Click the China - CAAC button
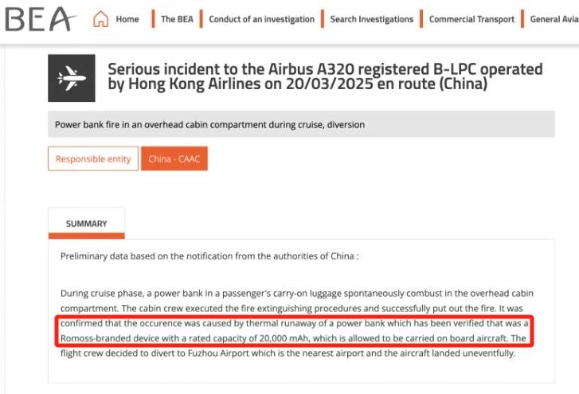Screen dimensions: 579x394 point(174,158)
